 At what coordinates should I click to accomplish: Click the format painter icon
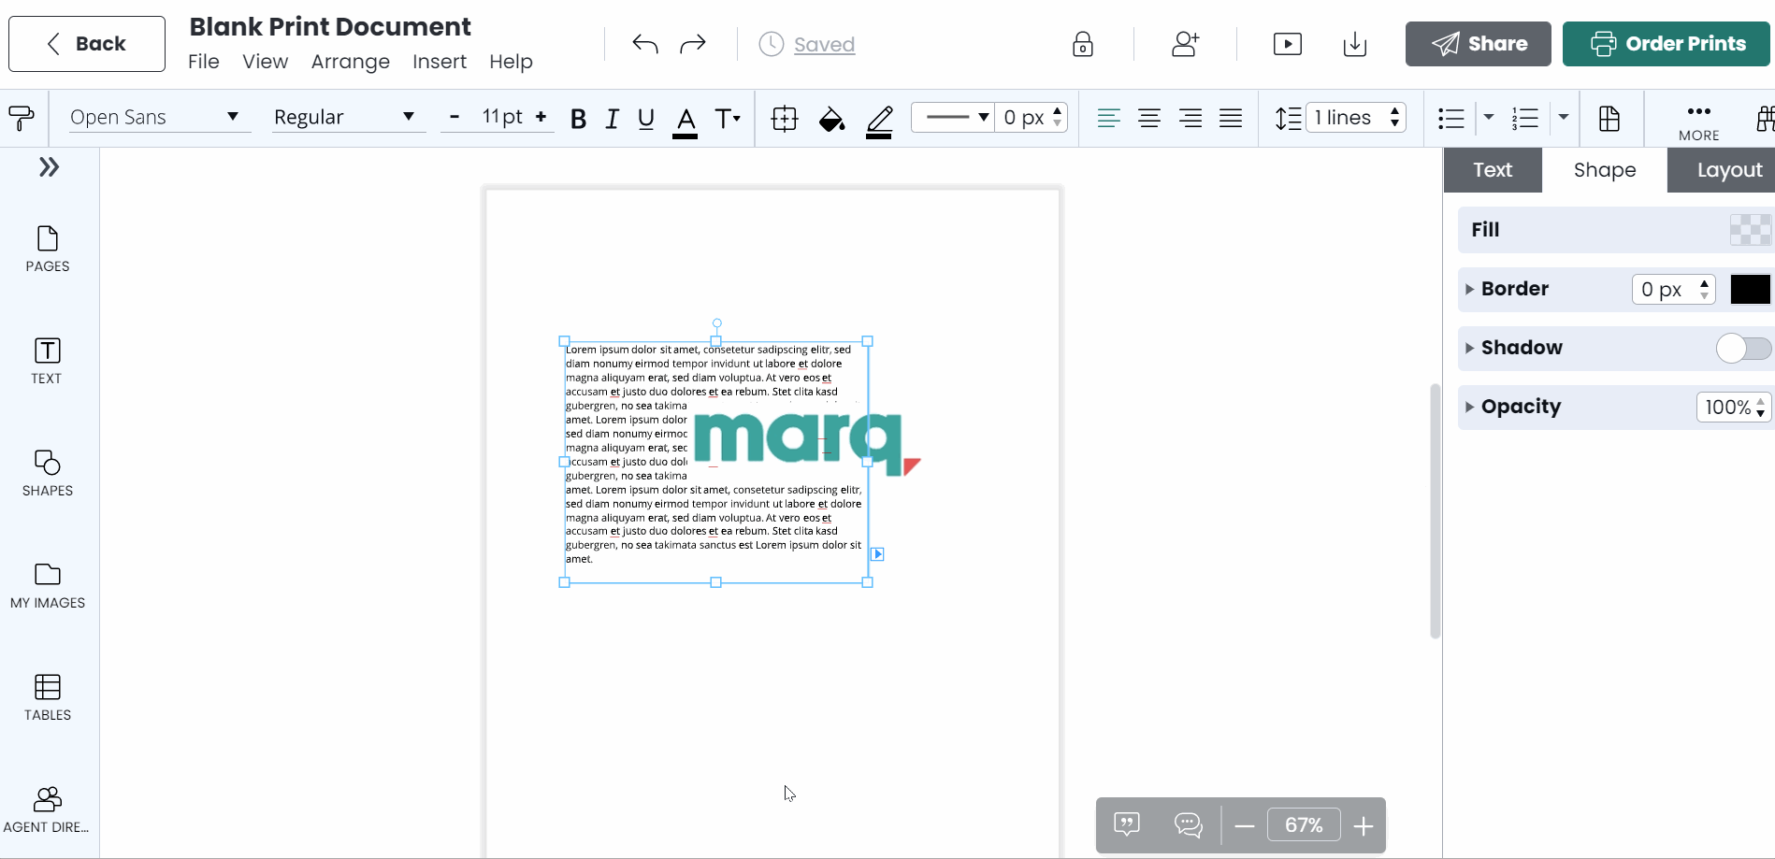point(21,118)
